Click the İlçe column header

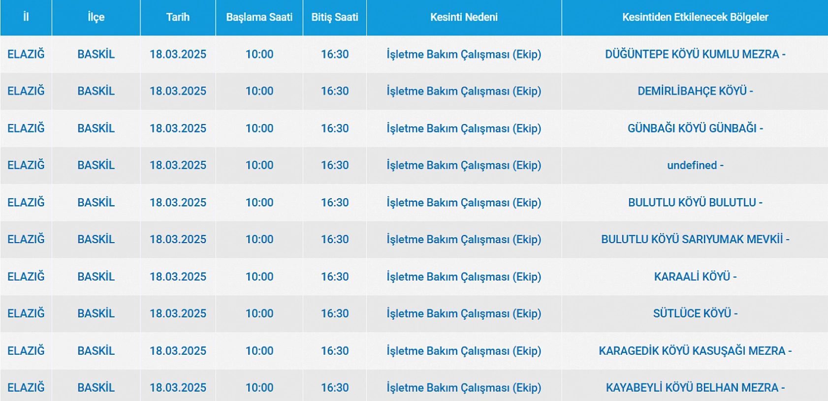[x=96, y=17]
